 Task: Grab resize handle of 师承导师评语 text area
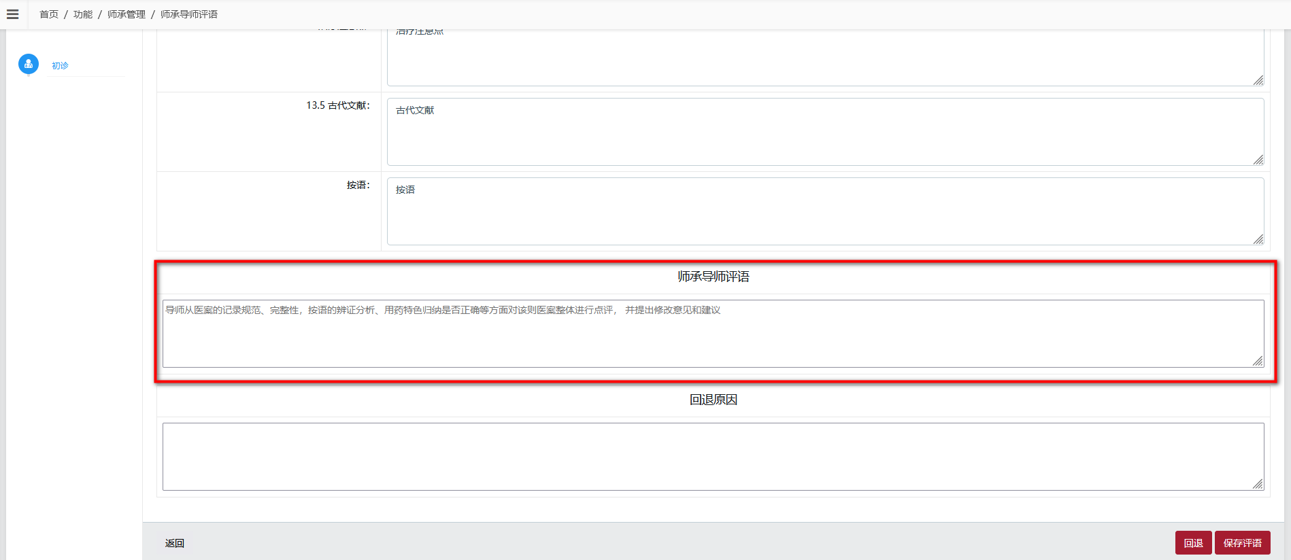(1258, 362)
